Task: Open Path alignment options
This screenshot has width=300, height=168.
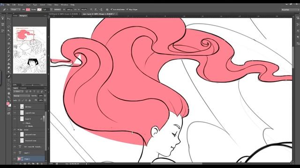Action: click(96, 9)
